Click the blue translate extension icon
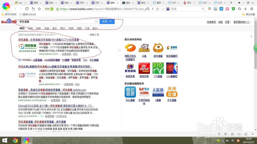Viewport: 257px width, 144px height. [221, 9]
